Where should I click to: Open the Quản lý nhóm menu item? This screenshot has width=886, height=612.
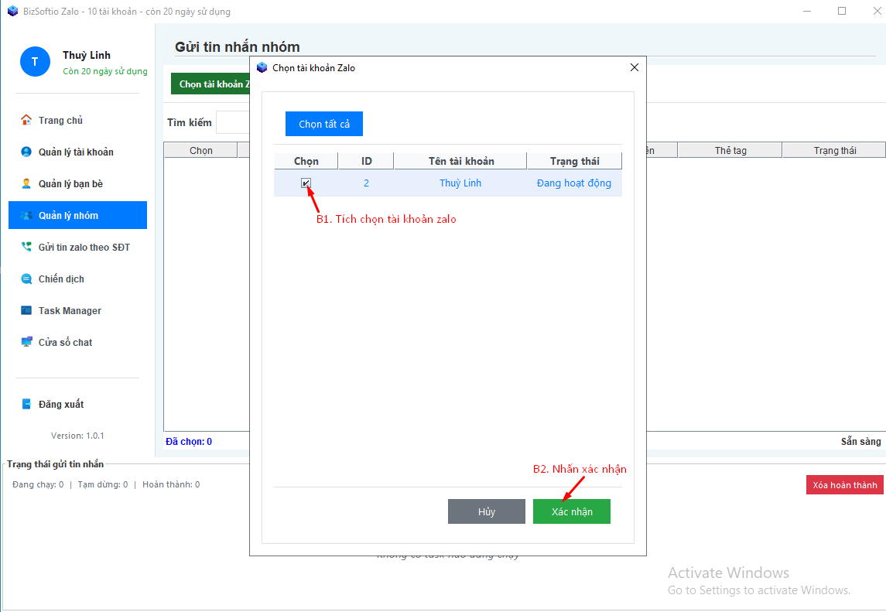(x=77, y=215)
